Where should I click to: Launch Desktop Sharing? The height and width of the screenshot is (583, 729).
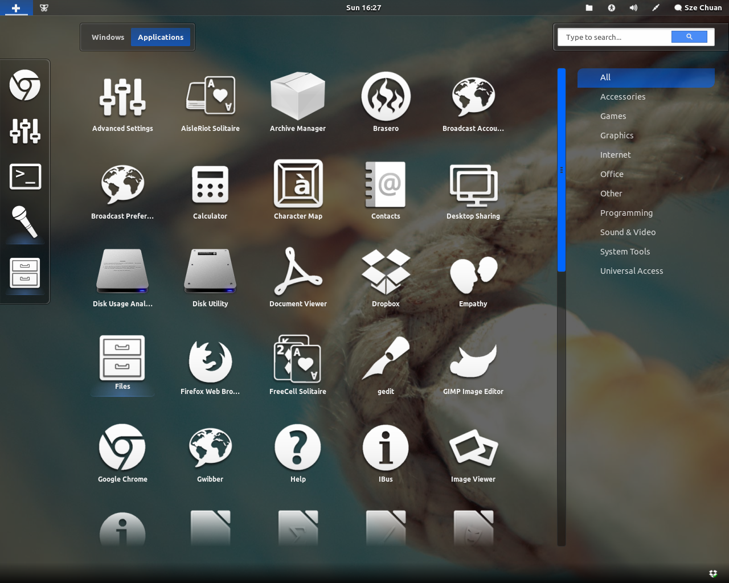(x=473, y=191)
